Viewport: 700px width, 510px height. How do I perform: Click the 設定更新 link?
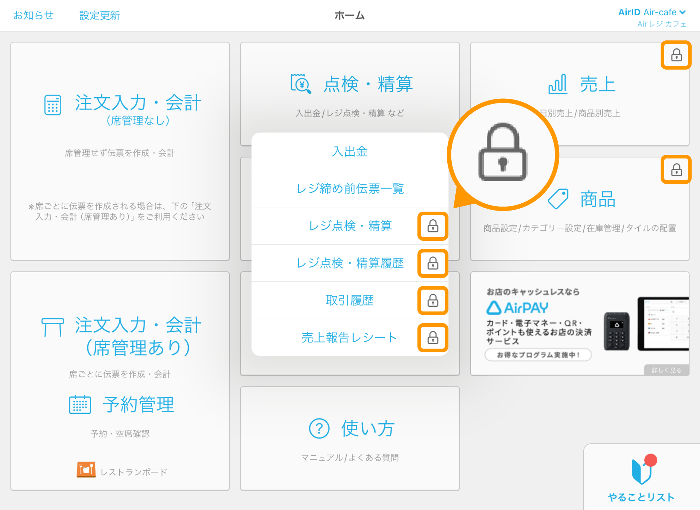[100, 15]
